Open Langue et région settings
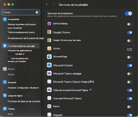This screenshot has height=117, width=138. coord(15,96)
